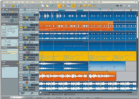Switch to the MIDI-Editor tab
Viewport: 139px width, 99px height.
pos(58,98)
